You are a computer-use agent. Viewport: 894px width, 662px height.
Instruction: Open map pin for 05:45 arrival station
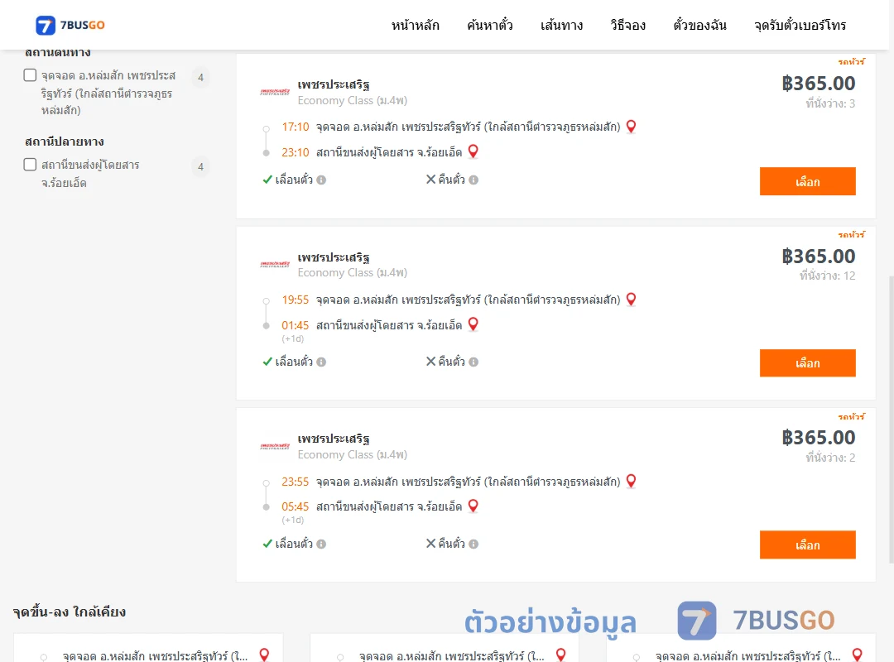[x=473, y=506]
